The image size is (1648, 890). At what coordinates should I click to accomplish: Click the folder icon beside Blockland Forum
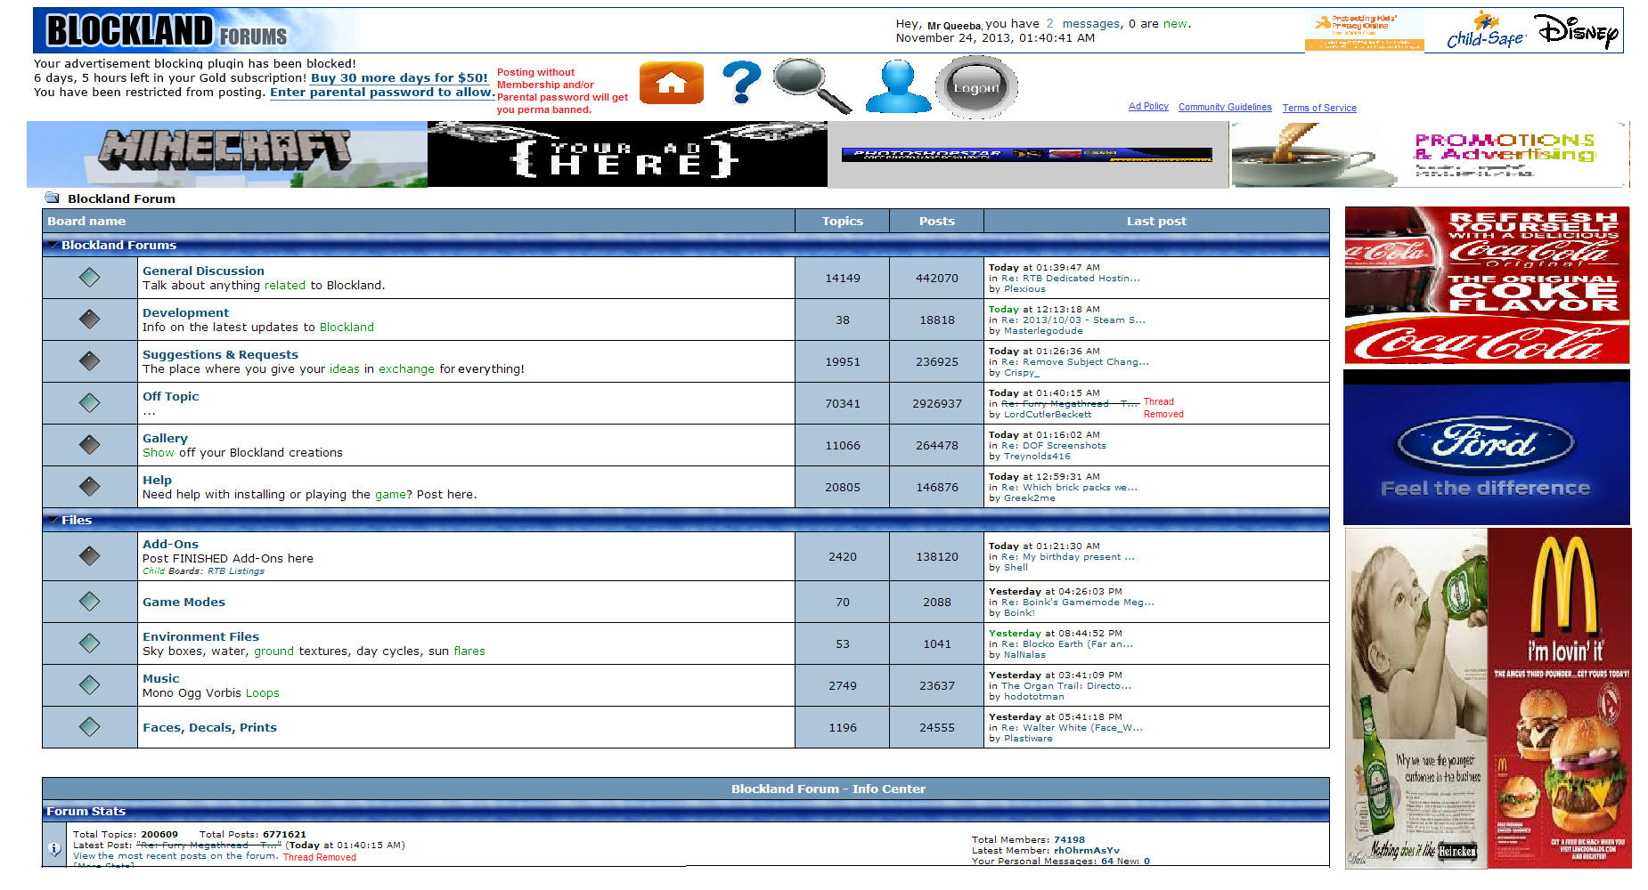point(52,198)
